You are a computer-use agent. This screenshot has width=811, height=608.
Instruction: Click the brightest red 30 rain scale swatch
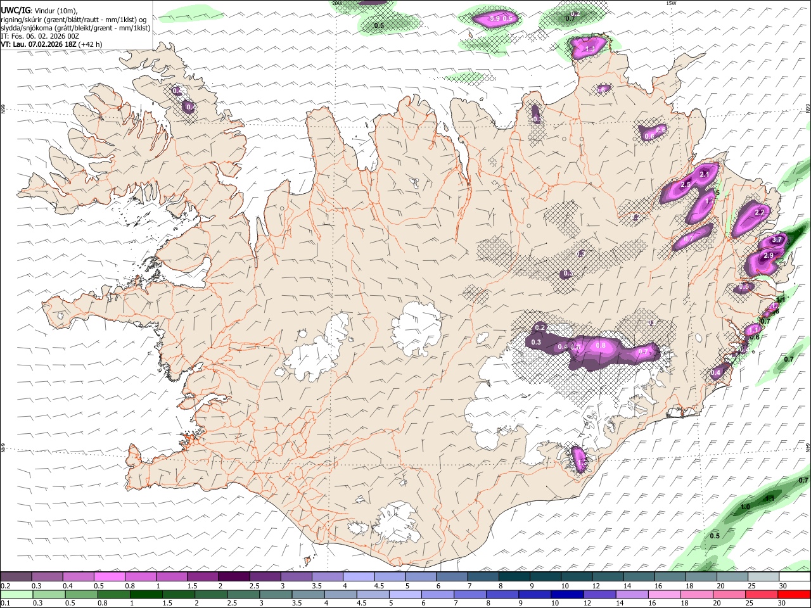(x=794, y=594)
